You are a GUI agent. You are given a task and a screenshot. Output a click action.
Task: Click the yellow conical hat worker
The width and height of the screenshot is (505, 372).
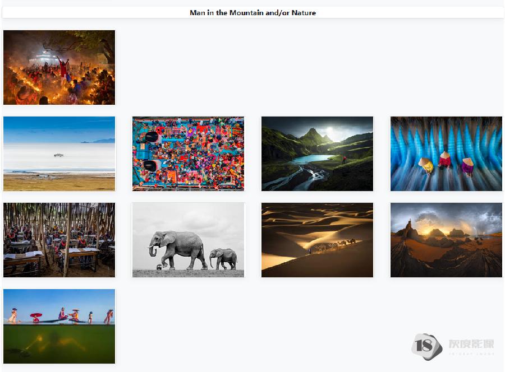(x=426, y=164)
